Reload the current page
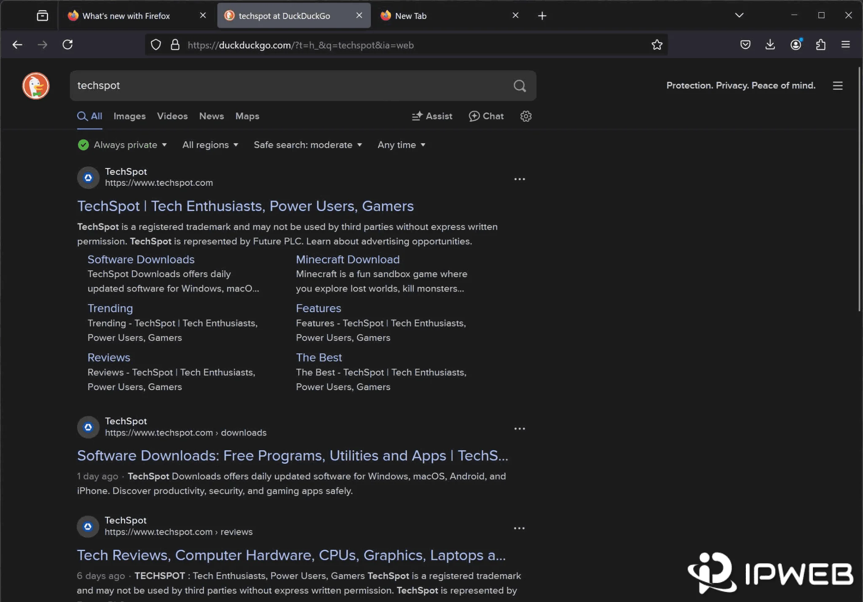 point(68,45)
